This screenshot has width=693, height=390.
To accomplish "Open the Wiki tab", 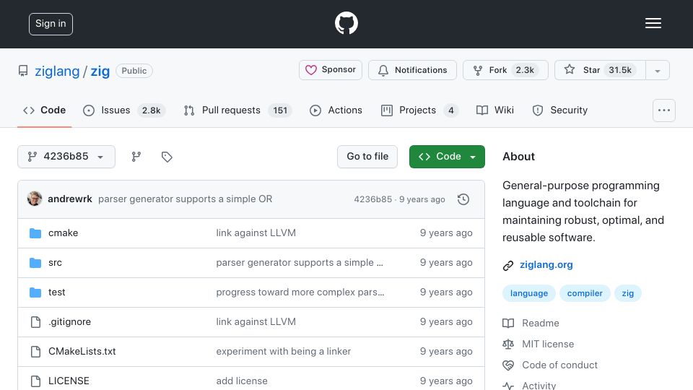I will (x=495, y=110).
